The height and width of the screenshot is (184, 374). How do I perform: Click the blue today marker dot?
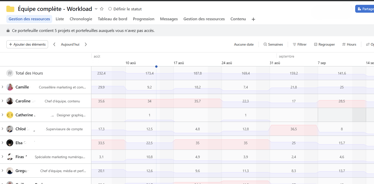(156, 66)
